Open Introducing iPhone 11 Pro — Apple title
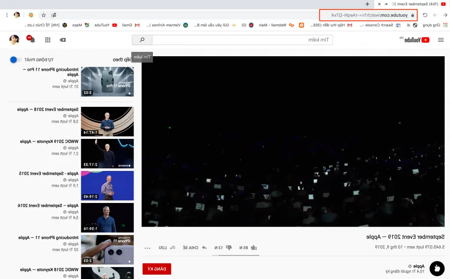450x279 pixels. (x=51, y=72)
